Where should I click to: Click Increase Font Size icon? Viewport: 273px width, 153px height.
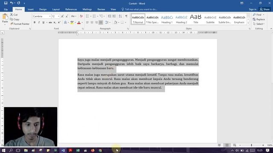click(63, 16)
